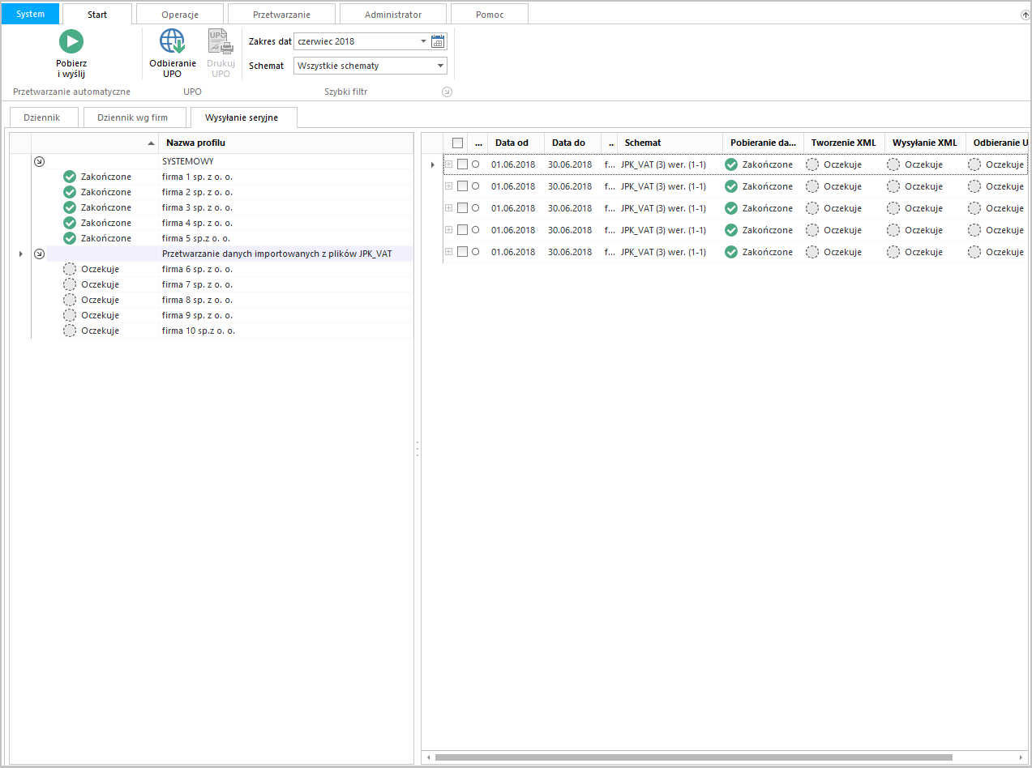Switch to the Dziennik wg firm tab
The image size is (1032, 768).
point(132,117)
